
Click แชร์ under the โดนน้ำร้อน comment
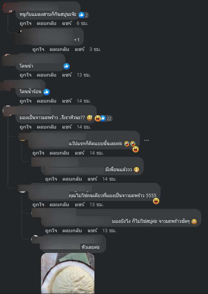[67, 101]
